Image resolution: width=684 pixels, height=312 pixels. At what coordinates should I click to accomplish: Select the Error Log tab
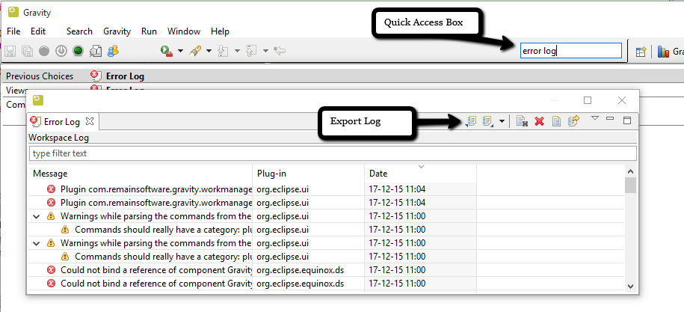coord(61,121)
